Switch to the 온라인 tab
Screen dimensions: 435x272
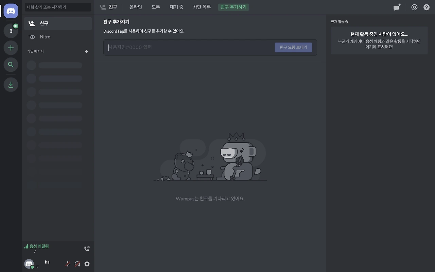pyautogui.click(x=136, y=7)
